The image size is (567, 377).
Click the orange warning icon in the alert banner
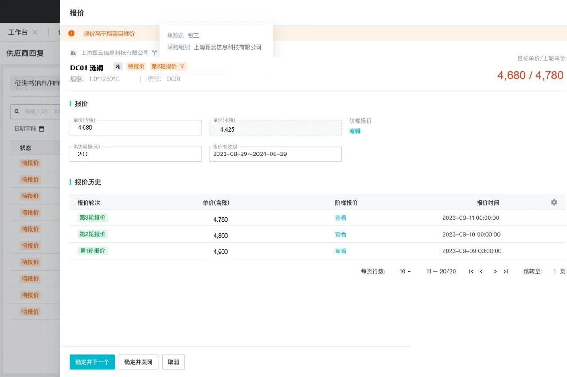71,34
